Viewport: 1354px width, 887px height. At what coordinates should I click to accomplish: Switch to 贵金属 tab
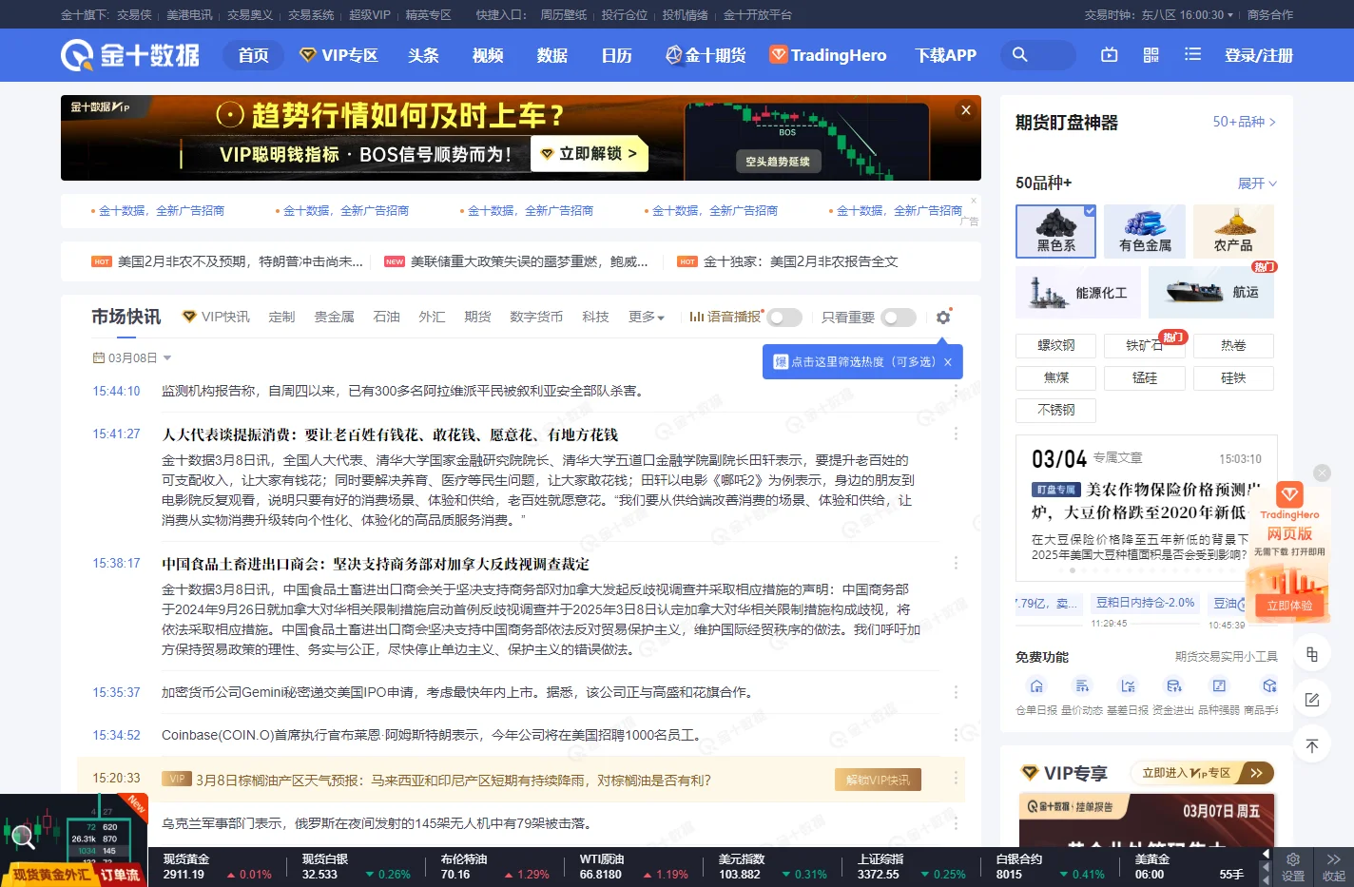pos(335,317)
